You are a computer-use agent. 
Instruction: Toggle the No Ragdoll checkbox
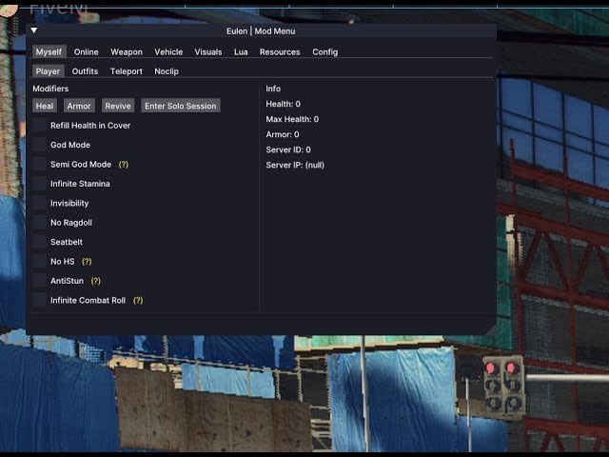tap(40, 222)
